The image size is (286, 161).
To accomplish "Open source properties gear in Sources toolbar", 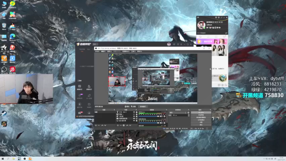I will click(x=124, y=126).
